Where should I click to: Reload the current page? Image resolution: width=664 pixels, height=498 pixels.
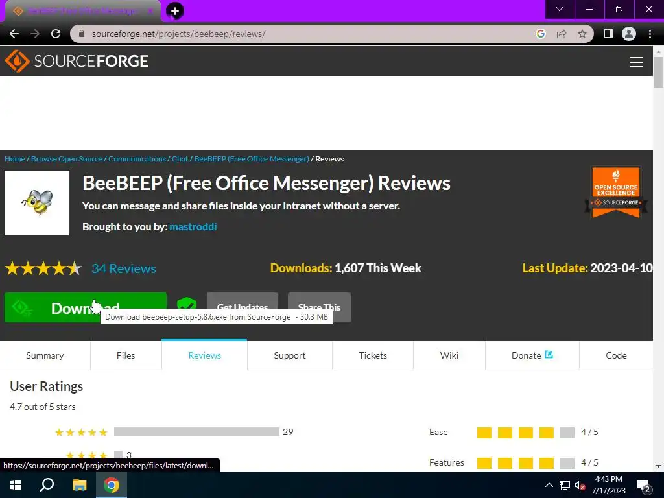pyautogui.click(x=56, y=34)
